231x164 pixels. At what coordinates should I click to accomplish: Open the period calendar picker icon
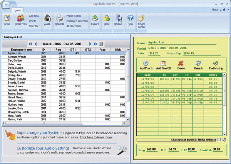[101, 44]
